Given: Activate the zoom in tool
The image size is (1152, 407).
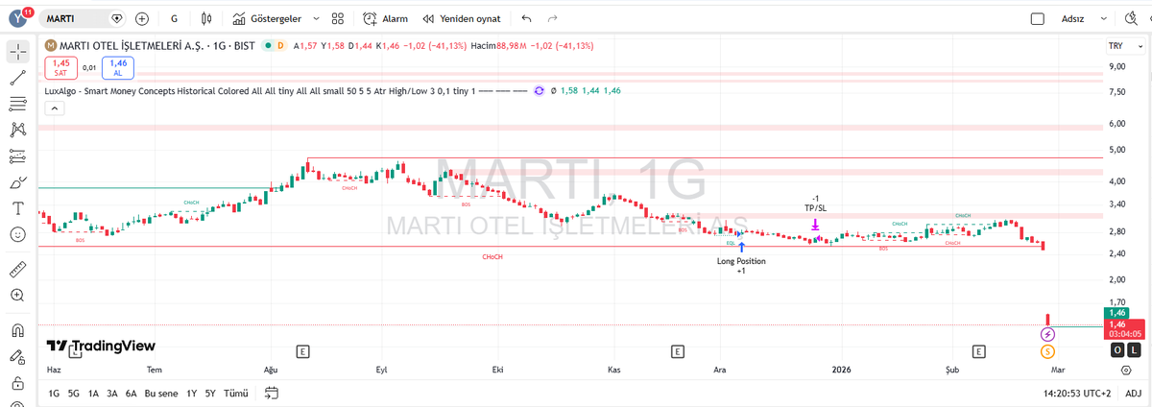Looking at the screenshot, I should tap(17, 296).
